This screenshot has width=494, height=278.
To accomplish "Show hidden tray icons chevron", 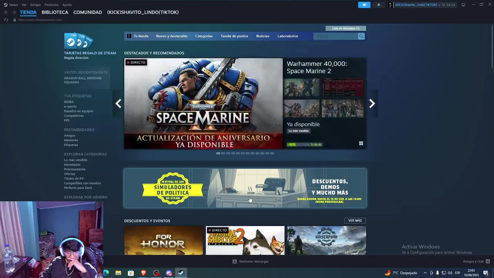I will point(425,273).
